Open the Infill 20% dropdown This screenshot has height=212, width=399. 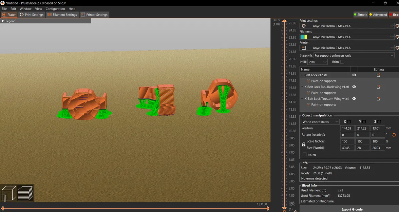[317, 62]
